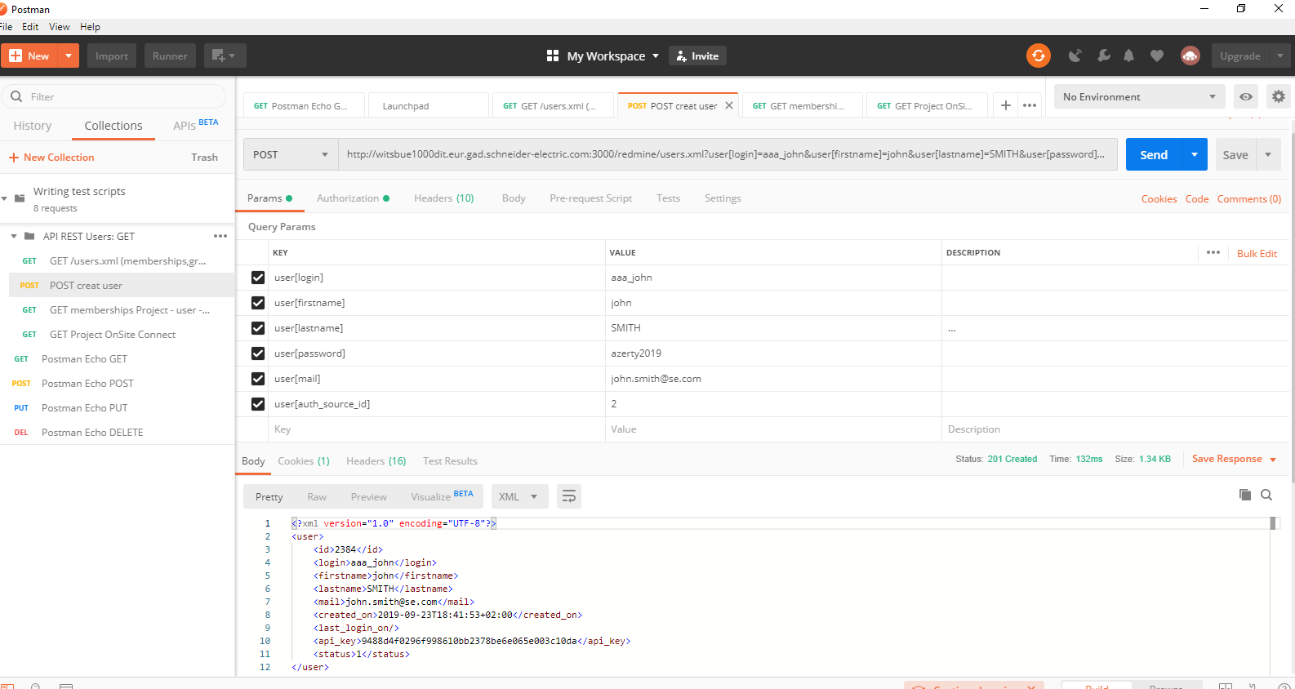Open the tab options three-dots menu
The width and height of the screenshot is (1295, 689).
point(1030,105)
